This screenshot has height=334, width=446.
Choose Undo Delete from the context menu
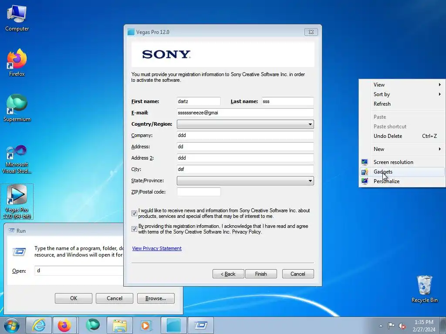402,136
